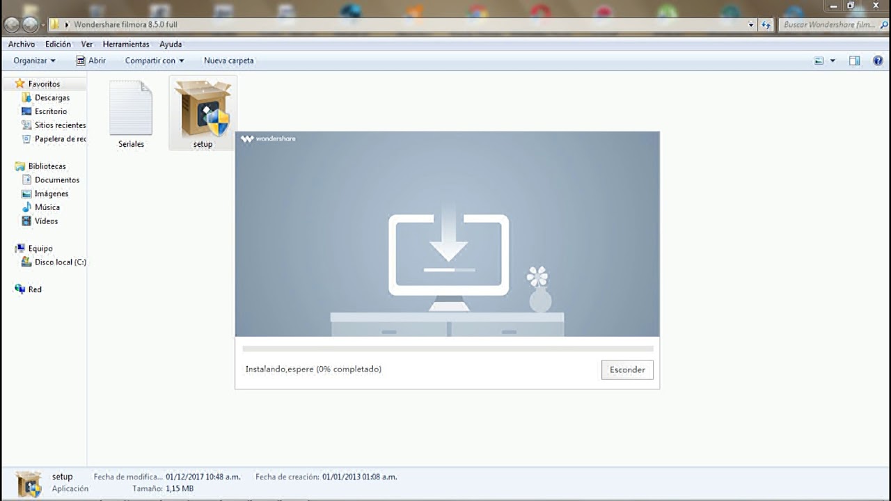Click the Forward navigation arrow

(30, 24)
